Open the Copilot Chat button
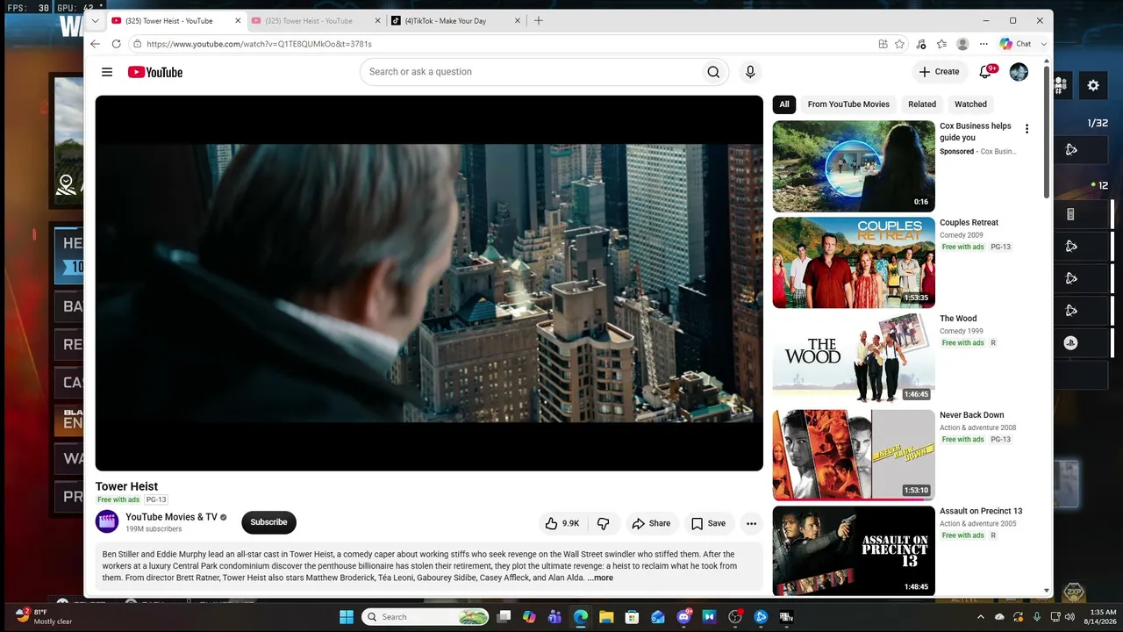The height and width of the screenshot is (632, 1123). [x=1016, y=44]
